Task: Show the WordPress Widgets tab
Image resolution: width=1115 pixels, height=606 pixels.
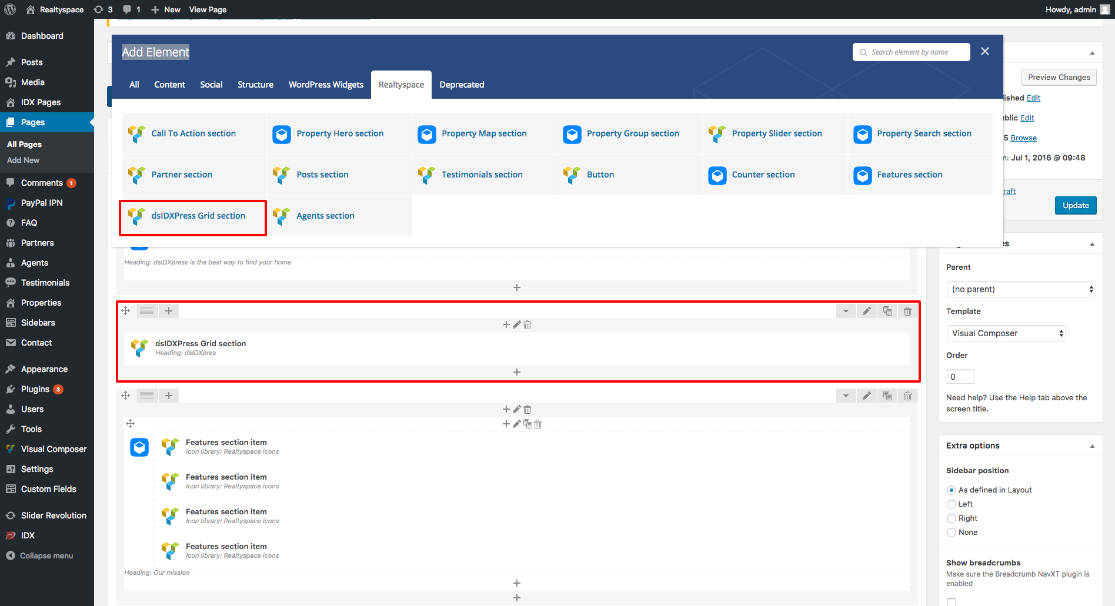Action: pyautogui.click(x=326, y=85)
